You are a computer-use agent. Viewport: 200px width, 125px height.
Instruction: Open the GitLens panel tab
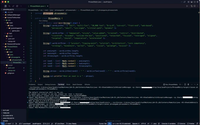[87, 85]
